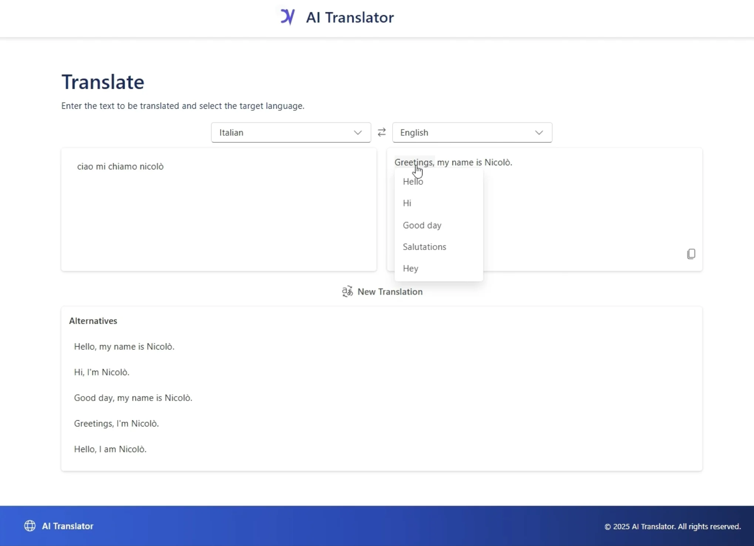Open the Italian source language dropdown
Viewport: 754px width, 546px height.
pos(290,132)
